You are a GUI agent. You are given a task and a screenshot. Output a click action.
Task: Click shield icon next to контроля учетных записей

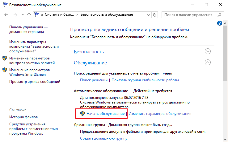point(5,58)
